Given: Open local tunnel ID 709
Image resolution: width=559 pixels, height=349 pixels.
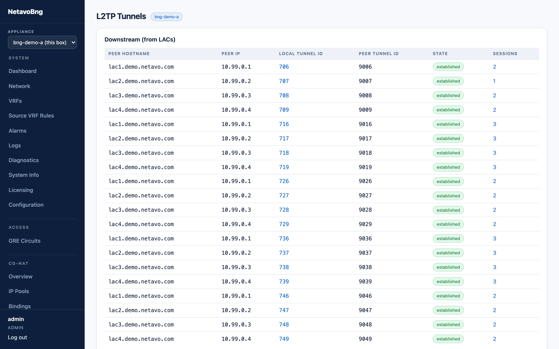Looking at the screenshot, I should click(284, 110).
